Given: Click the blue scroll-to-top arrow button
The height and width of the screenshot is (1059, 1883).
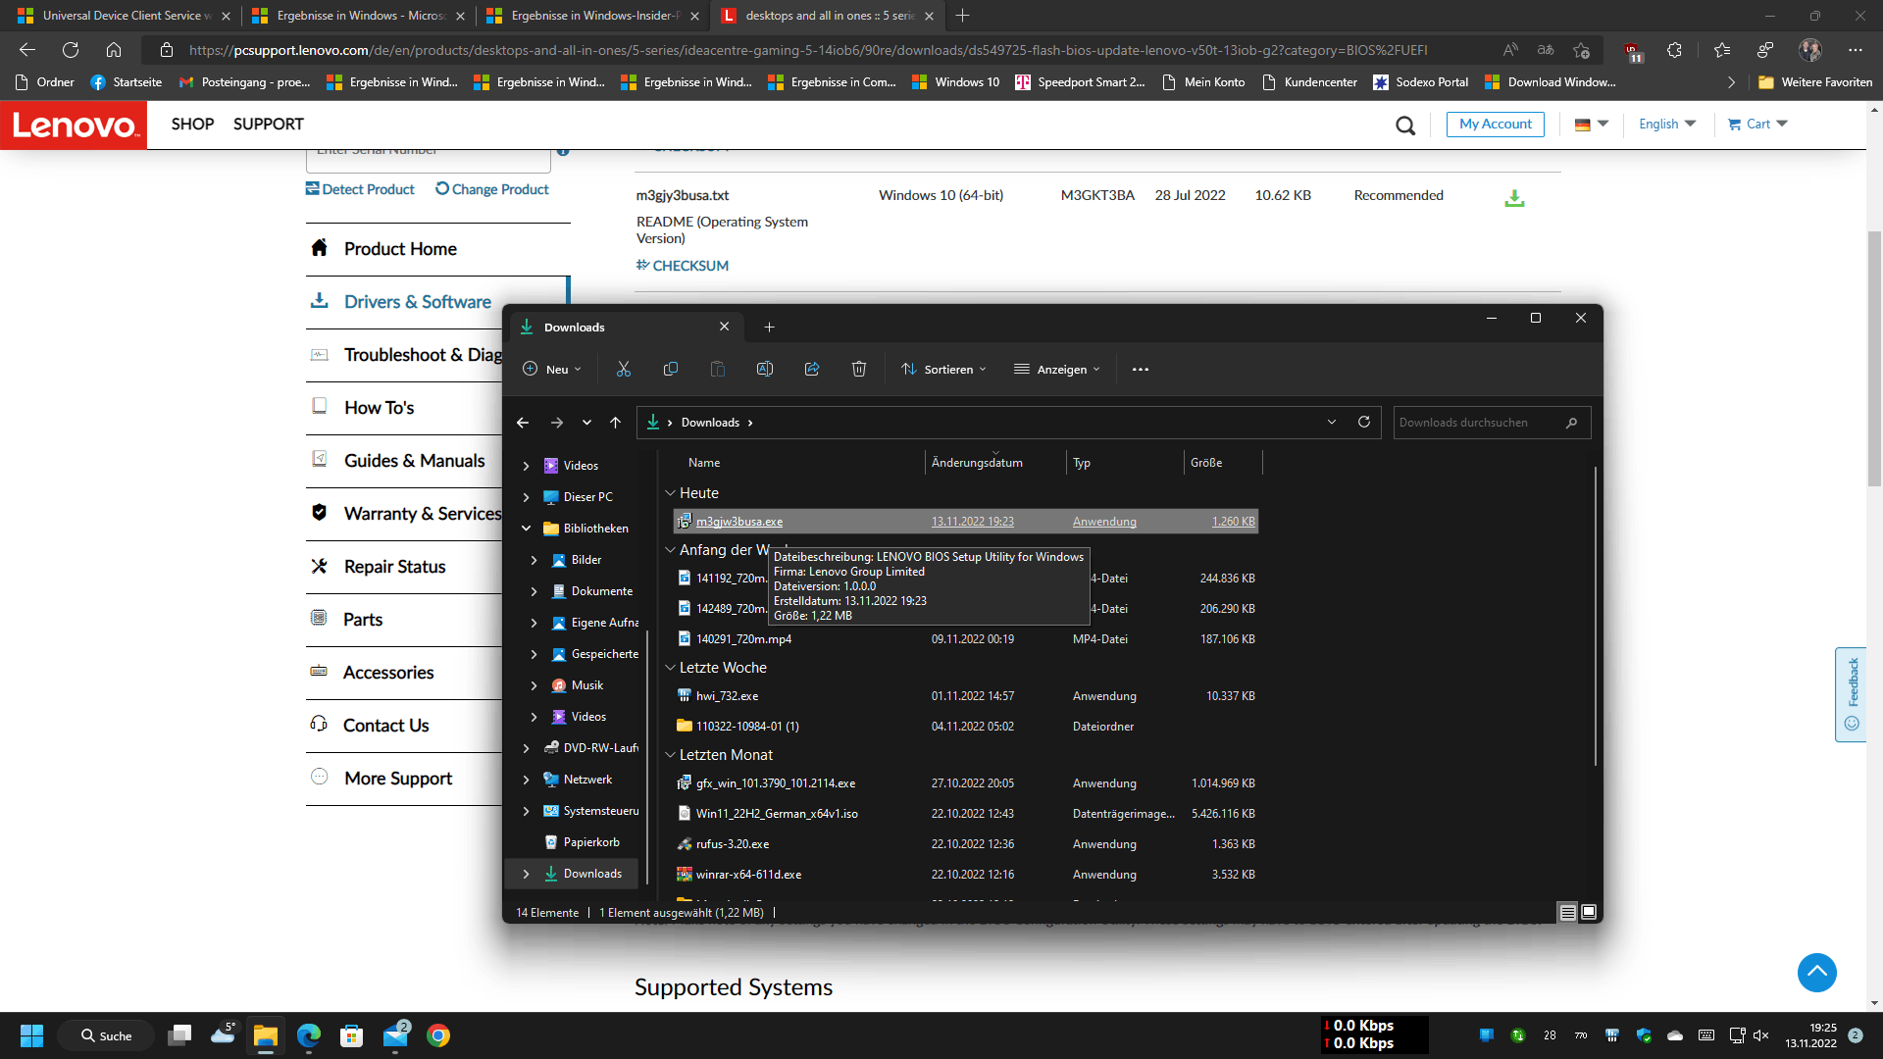Looking at the screenshot, I should pyautogui.click(x=1816, y=972).
